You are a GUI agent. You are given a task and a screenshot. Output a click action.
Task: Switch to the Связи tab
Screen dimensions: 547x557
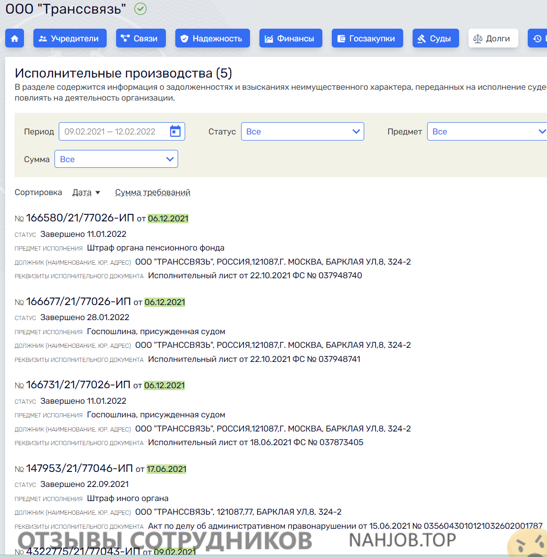tap(141, 39)
